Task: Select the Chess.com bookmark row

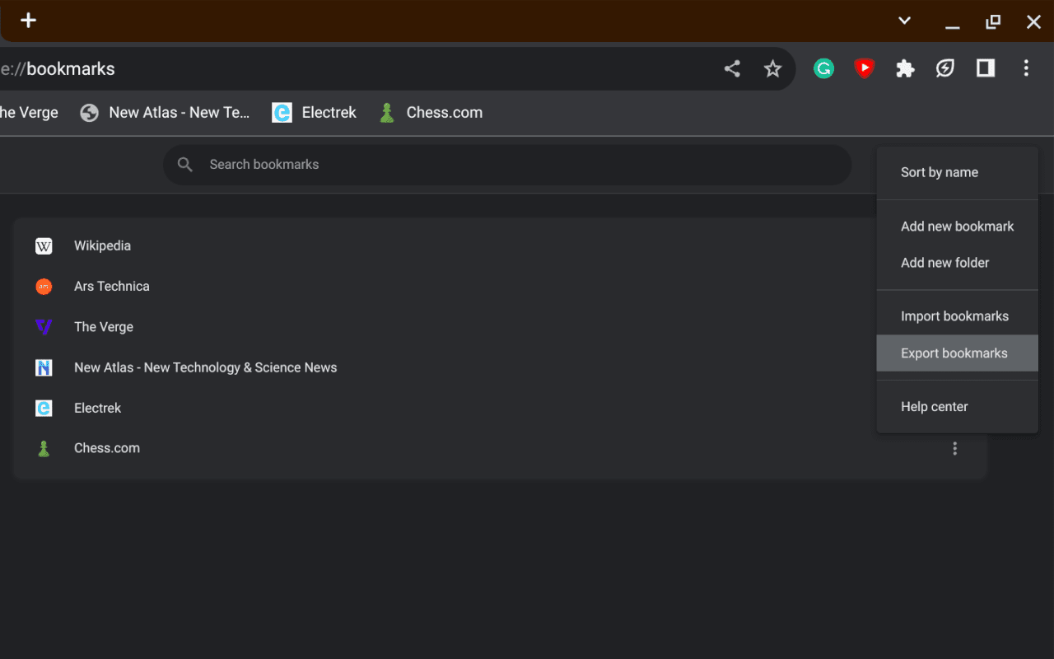Action: [500, 448]
